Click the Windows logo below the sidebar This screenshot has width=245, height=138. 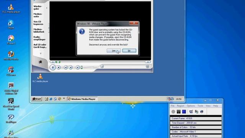pos(40,62)
